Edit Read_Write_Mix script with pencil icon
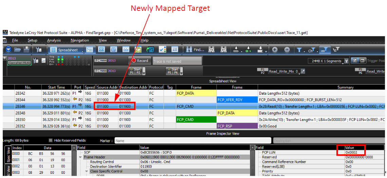This screenshot has width=387, height=178. 303,71
